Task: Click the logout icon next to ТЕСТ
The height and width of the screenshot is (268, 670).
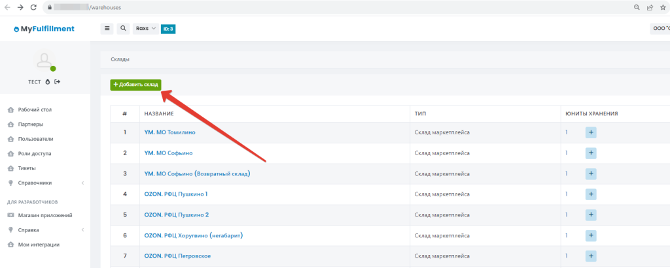Action: [58, 82]
